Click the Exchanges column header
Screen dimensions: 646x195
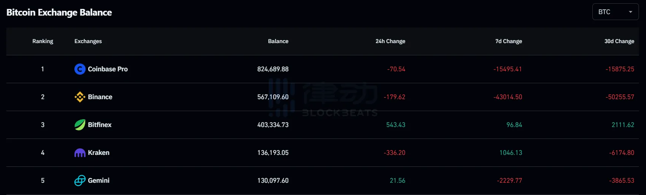click(88, 41)
